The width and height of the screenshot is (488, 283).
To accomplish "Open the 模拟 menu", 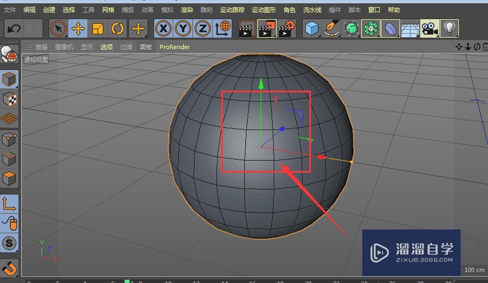I will (167, 10).
